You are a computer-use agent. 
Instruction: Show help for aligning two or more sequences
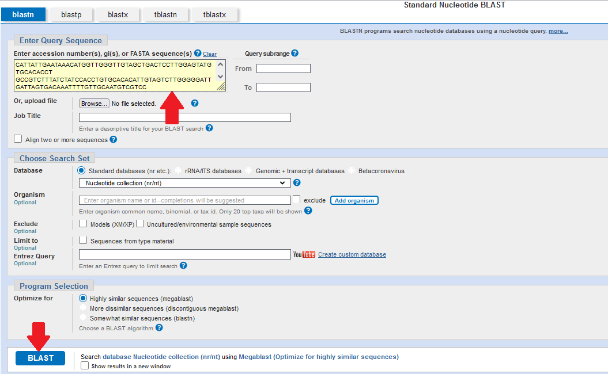113,139
